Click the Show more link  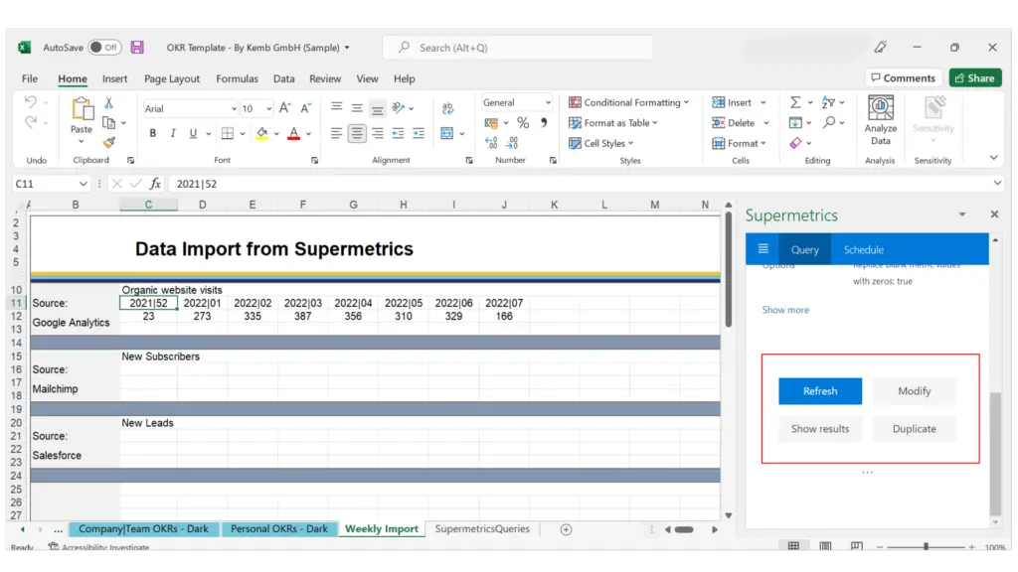click(785, 310)
